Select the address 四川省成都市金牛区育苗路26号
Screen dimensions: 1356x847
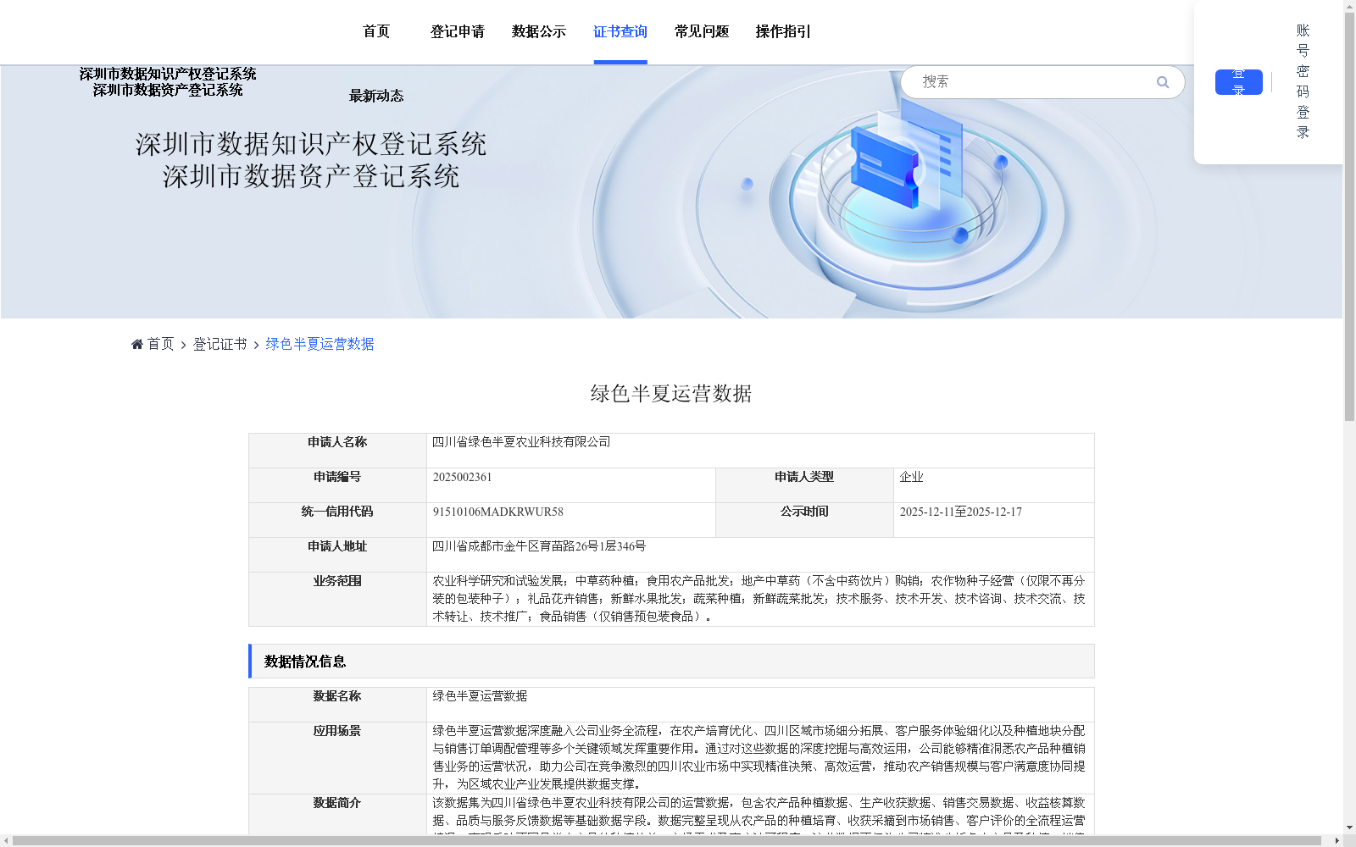539,546
